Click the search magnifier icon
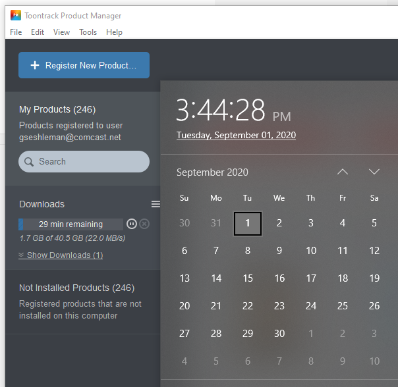 tap(29, 162)
